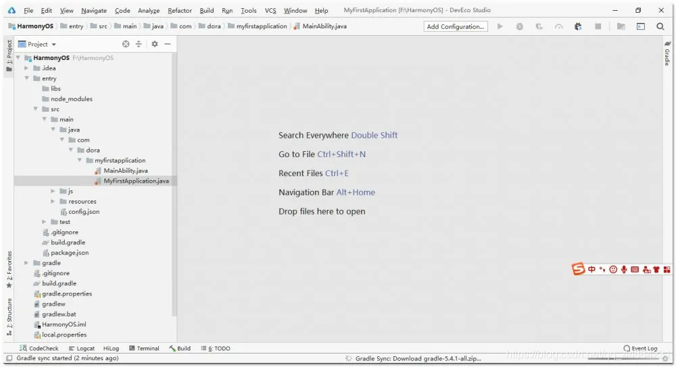This screenshot has width=676, height=367.
Task: Expand the .idea folder arrow
Action: (27, 68)
